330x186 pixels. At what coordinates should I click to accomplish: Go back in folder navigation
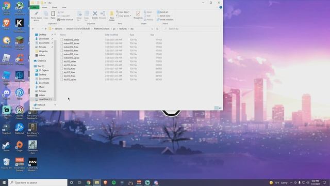(x=33, y=29)
